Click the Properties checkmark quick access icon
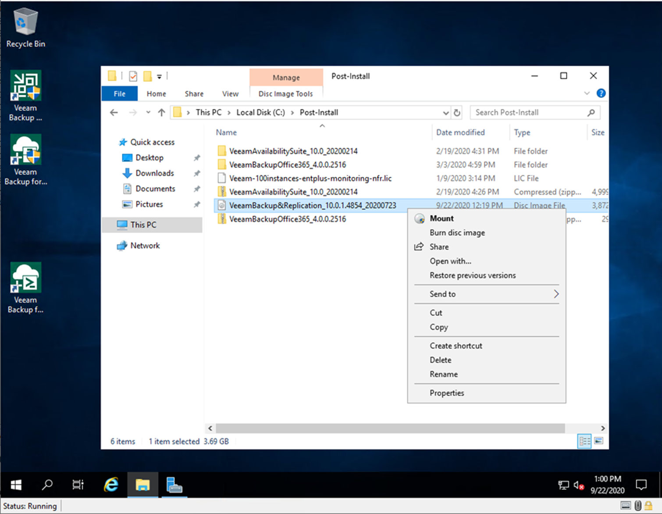The width and height of the screenshot is (662, 514). tap(133, 76)
